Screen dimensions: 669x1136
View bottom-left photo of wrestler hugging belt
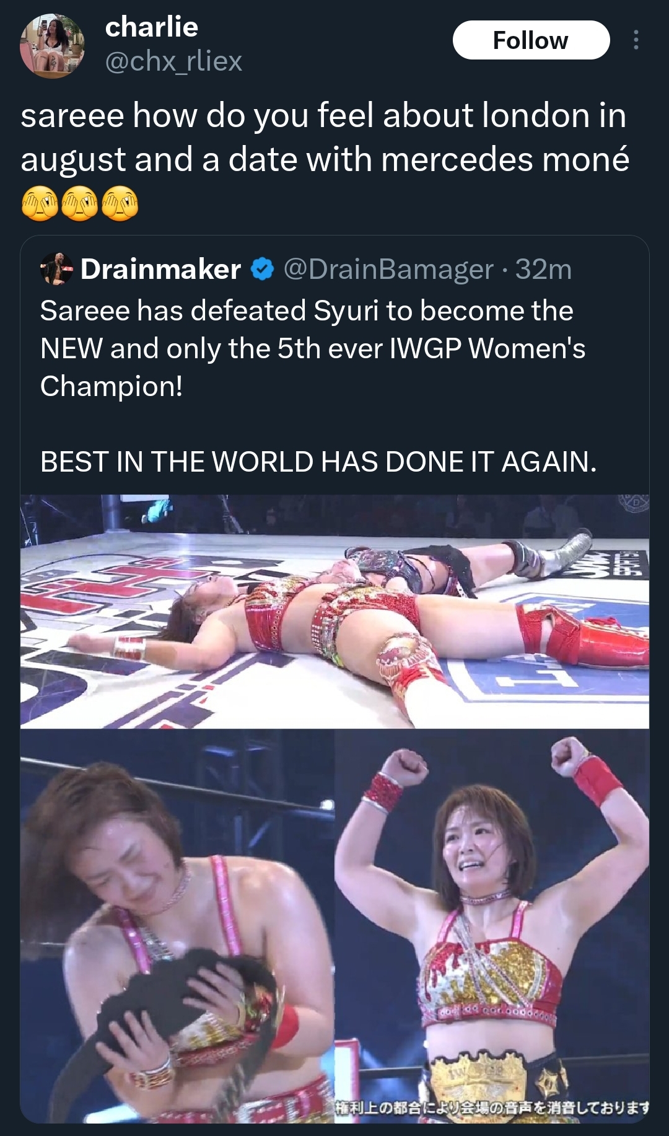(x=177, y=927)
